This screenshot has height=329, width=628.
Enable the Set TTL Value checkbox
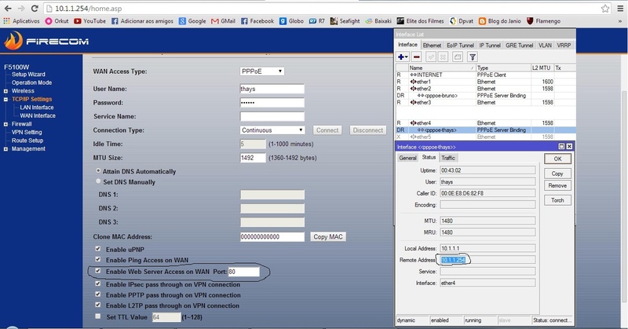[97, 316]
